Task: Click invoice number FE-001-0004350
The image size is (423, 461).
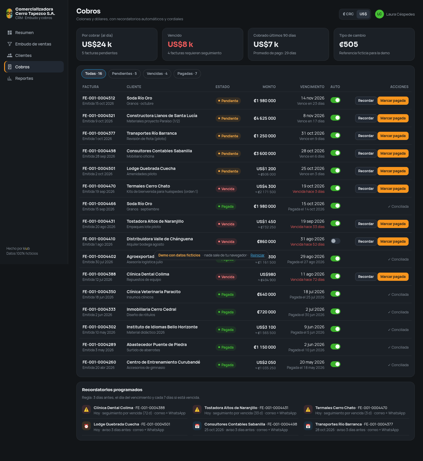Action: point(99,292)
